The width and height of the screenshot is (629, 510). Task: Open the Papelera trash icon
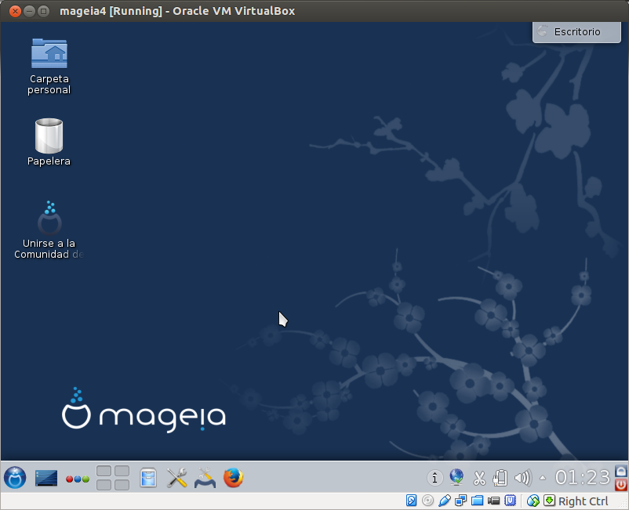pyautogui.click(x=49, y=133)
